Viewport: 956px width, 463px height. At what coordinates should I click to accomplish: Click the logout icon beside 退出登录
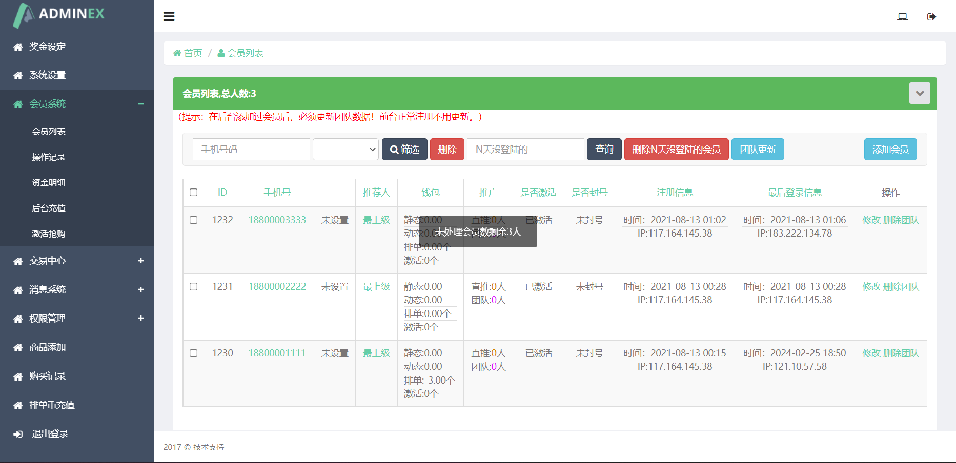18,434
